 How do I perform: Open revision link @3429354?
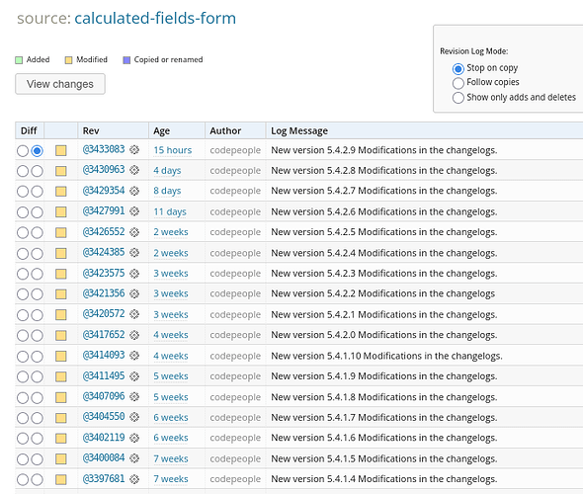[x=104, y=191]
